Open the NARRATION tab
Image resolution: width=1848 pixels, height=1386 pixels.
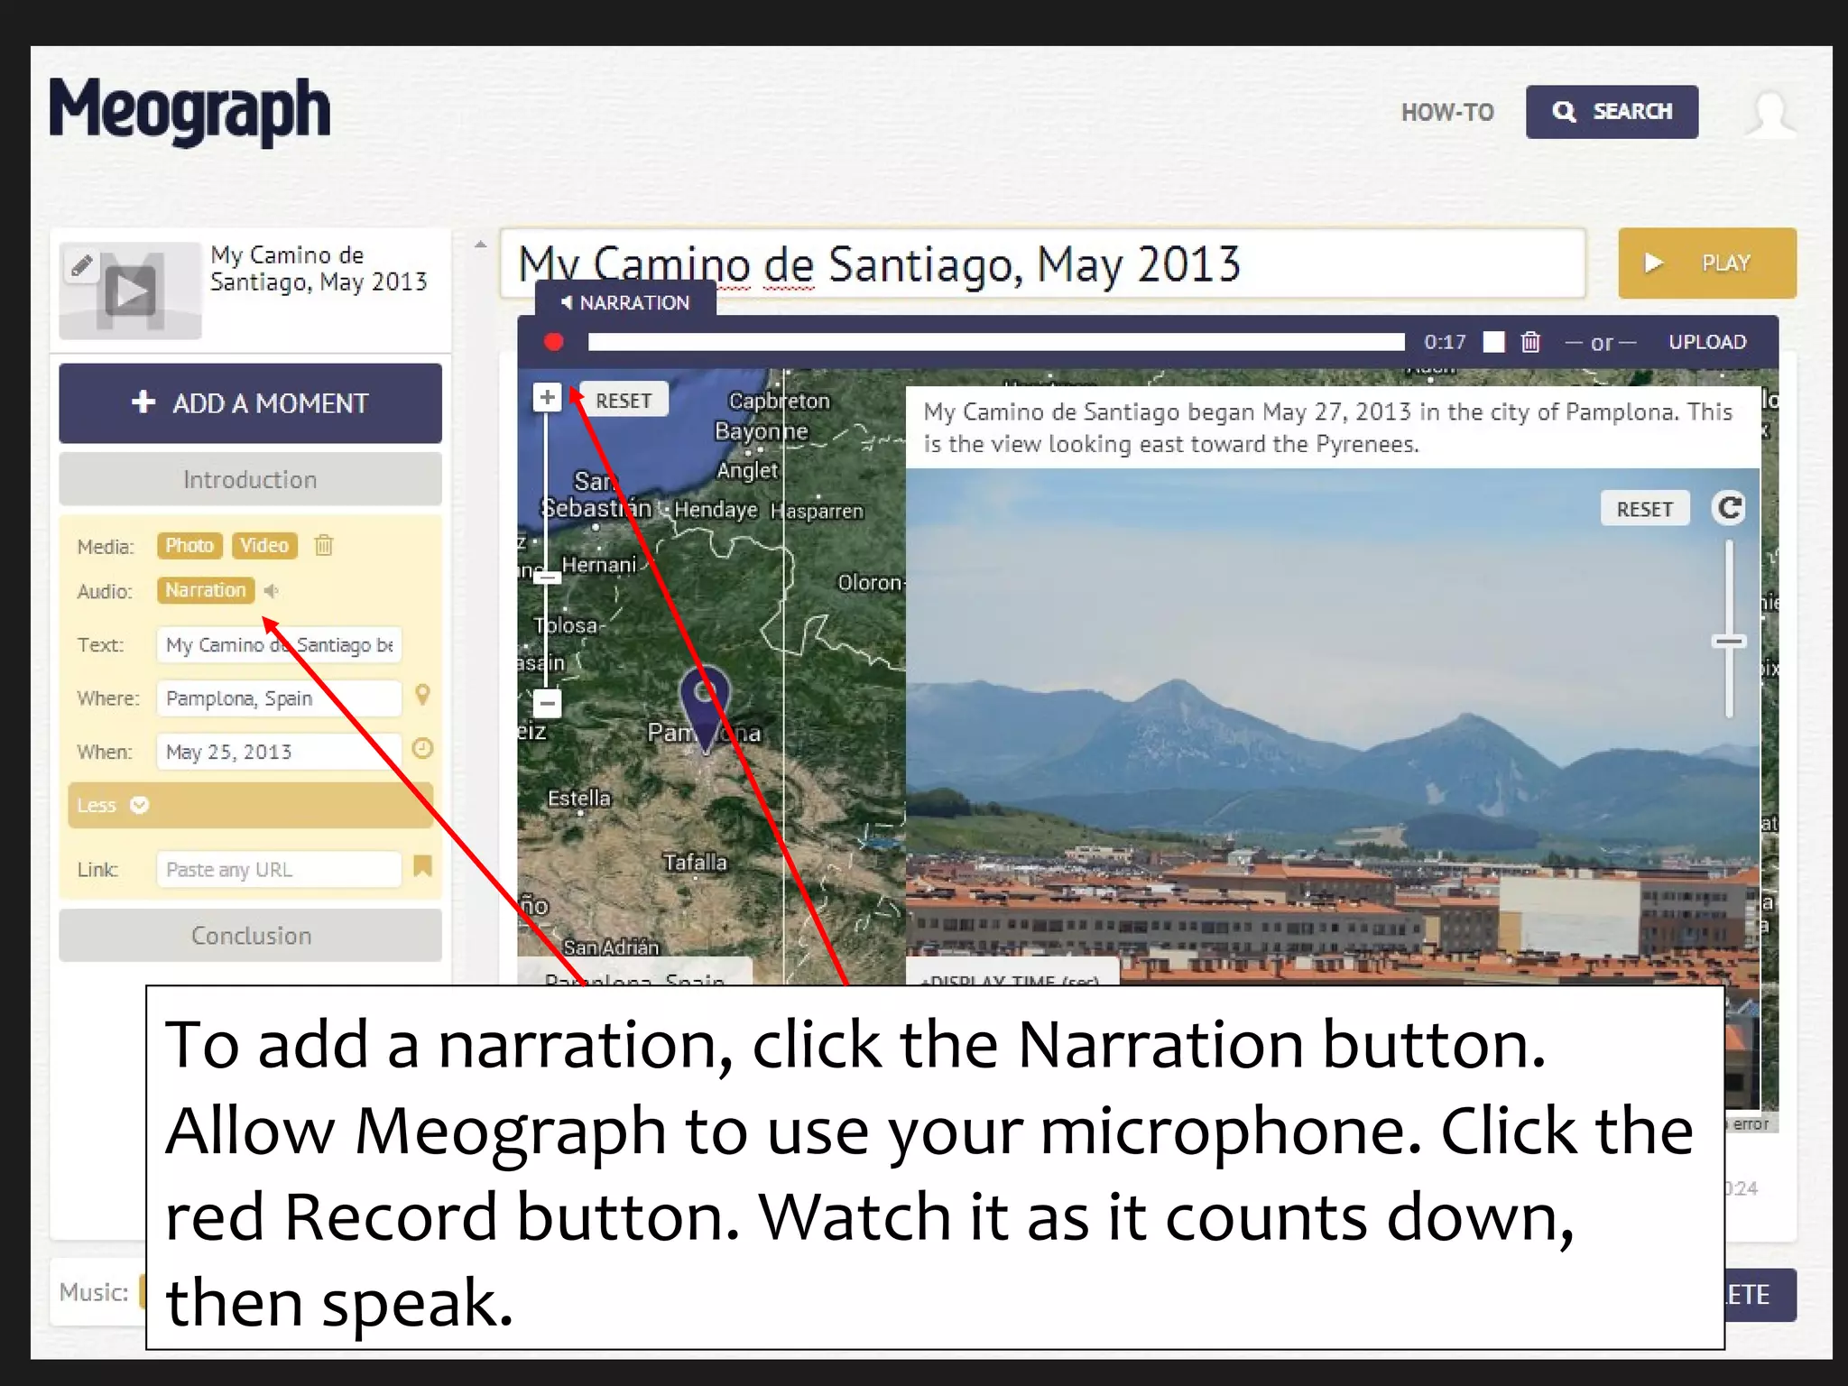626,302
